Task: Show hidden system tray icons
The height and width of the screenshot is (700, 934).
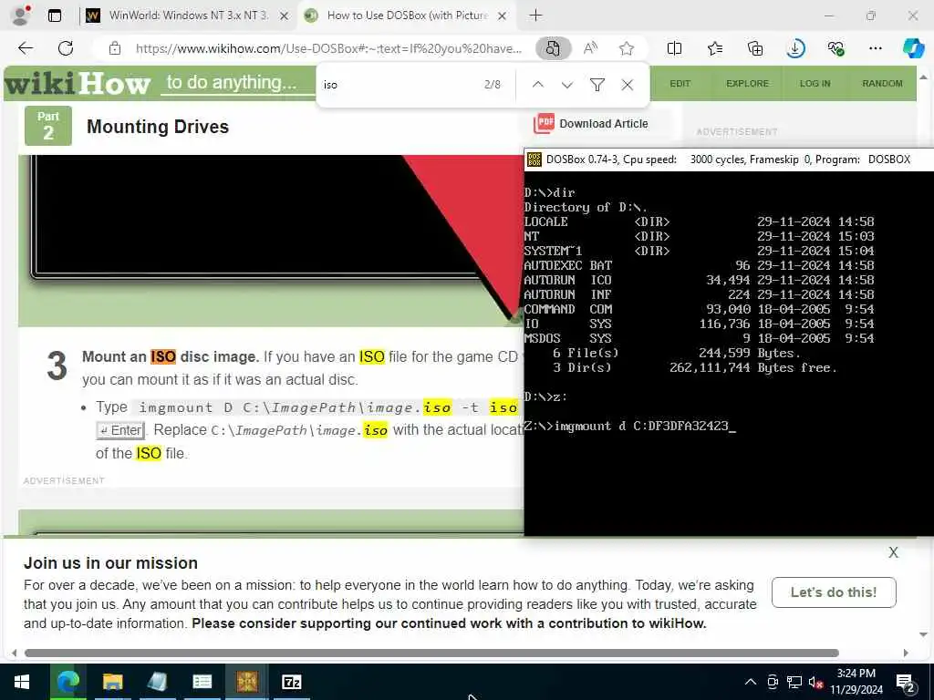Action: click(x=751, y=682)
